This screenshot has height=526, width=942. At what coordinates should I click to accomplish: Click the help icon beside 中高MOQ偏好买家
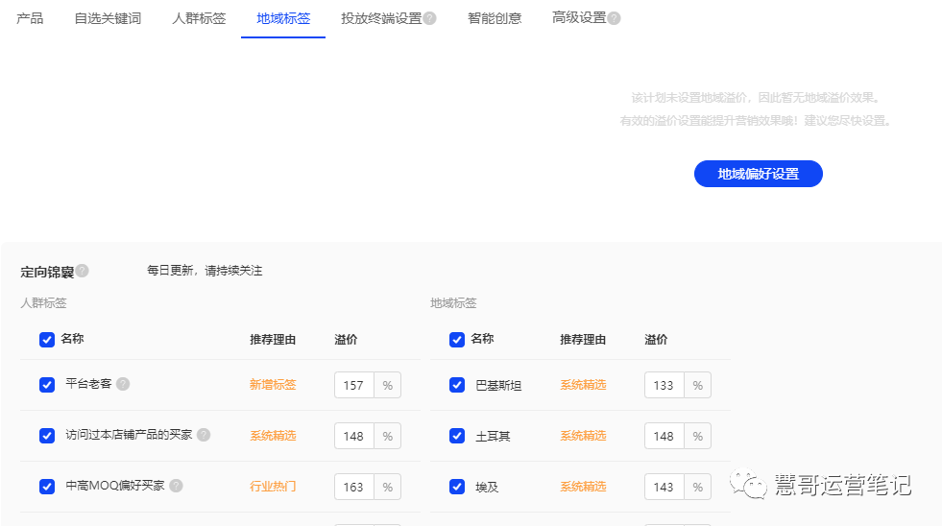[176, 485]
